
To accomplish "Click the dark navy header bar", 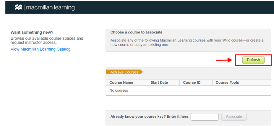I will [x=140, y=7].
